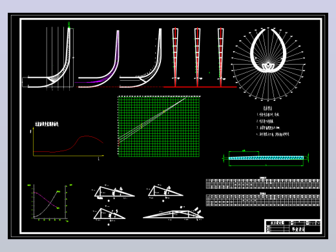Image resolution: width=336 pixels, height=252 pixels.
Task: Click the lower-left velocity triangle diagram
Action: tap(109, 215)
